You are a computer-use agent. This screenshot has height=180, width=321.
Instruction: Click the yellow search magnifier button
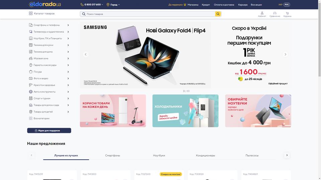coord(218,14)
